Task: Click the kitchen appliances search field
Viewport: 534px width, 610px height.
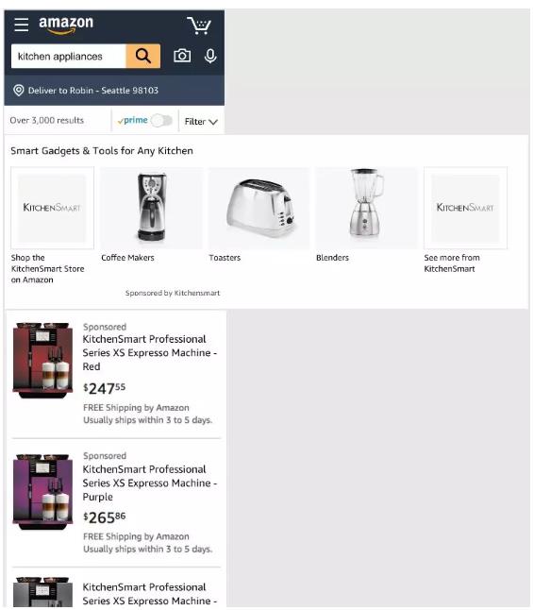Action: click(69, 56)
